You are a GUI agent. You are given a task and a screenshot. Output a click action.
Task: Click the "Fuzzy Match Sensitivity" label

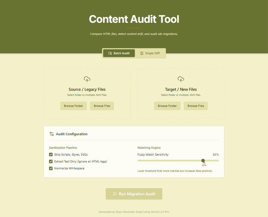[x=153, y=155]
